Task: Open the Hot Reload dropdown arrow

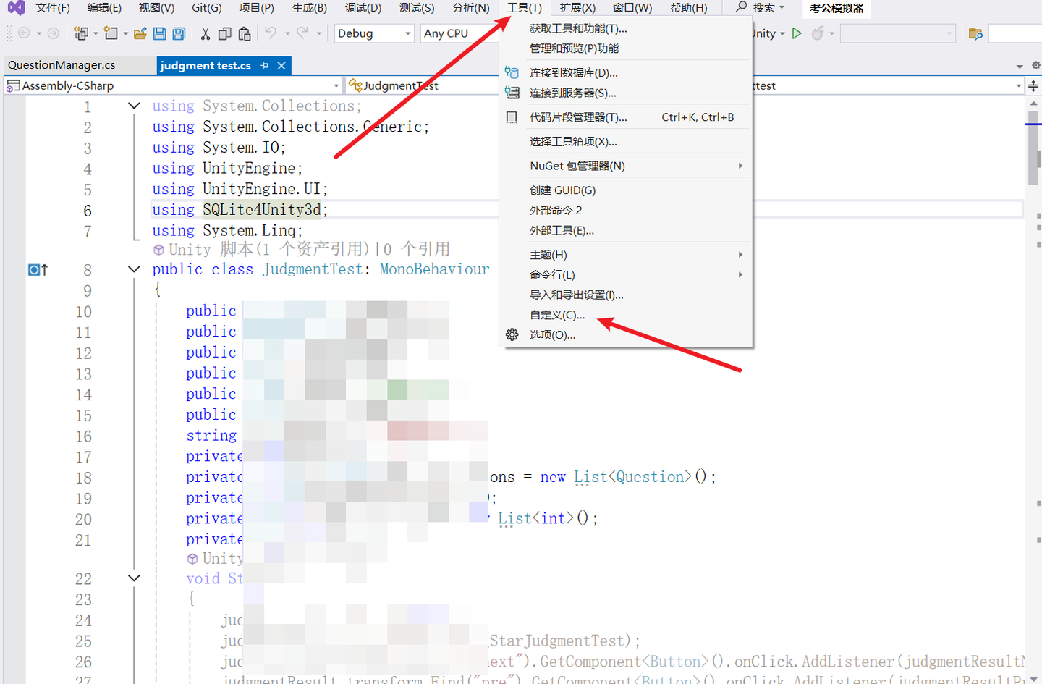Action: (x=832, y=33)
